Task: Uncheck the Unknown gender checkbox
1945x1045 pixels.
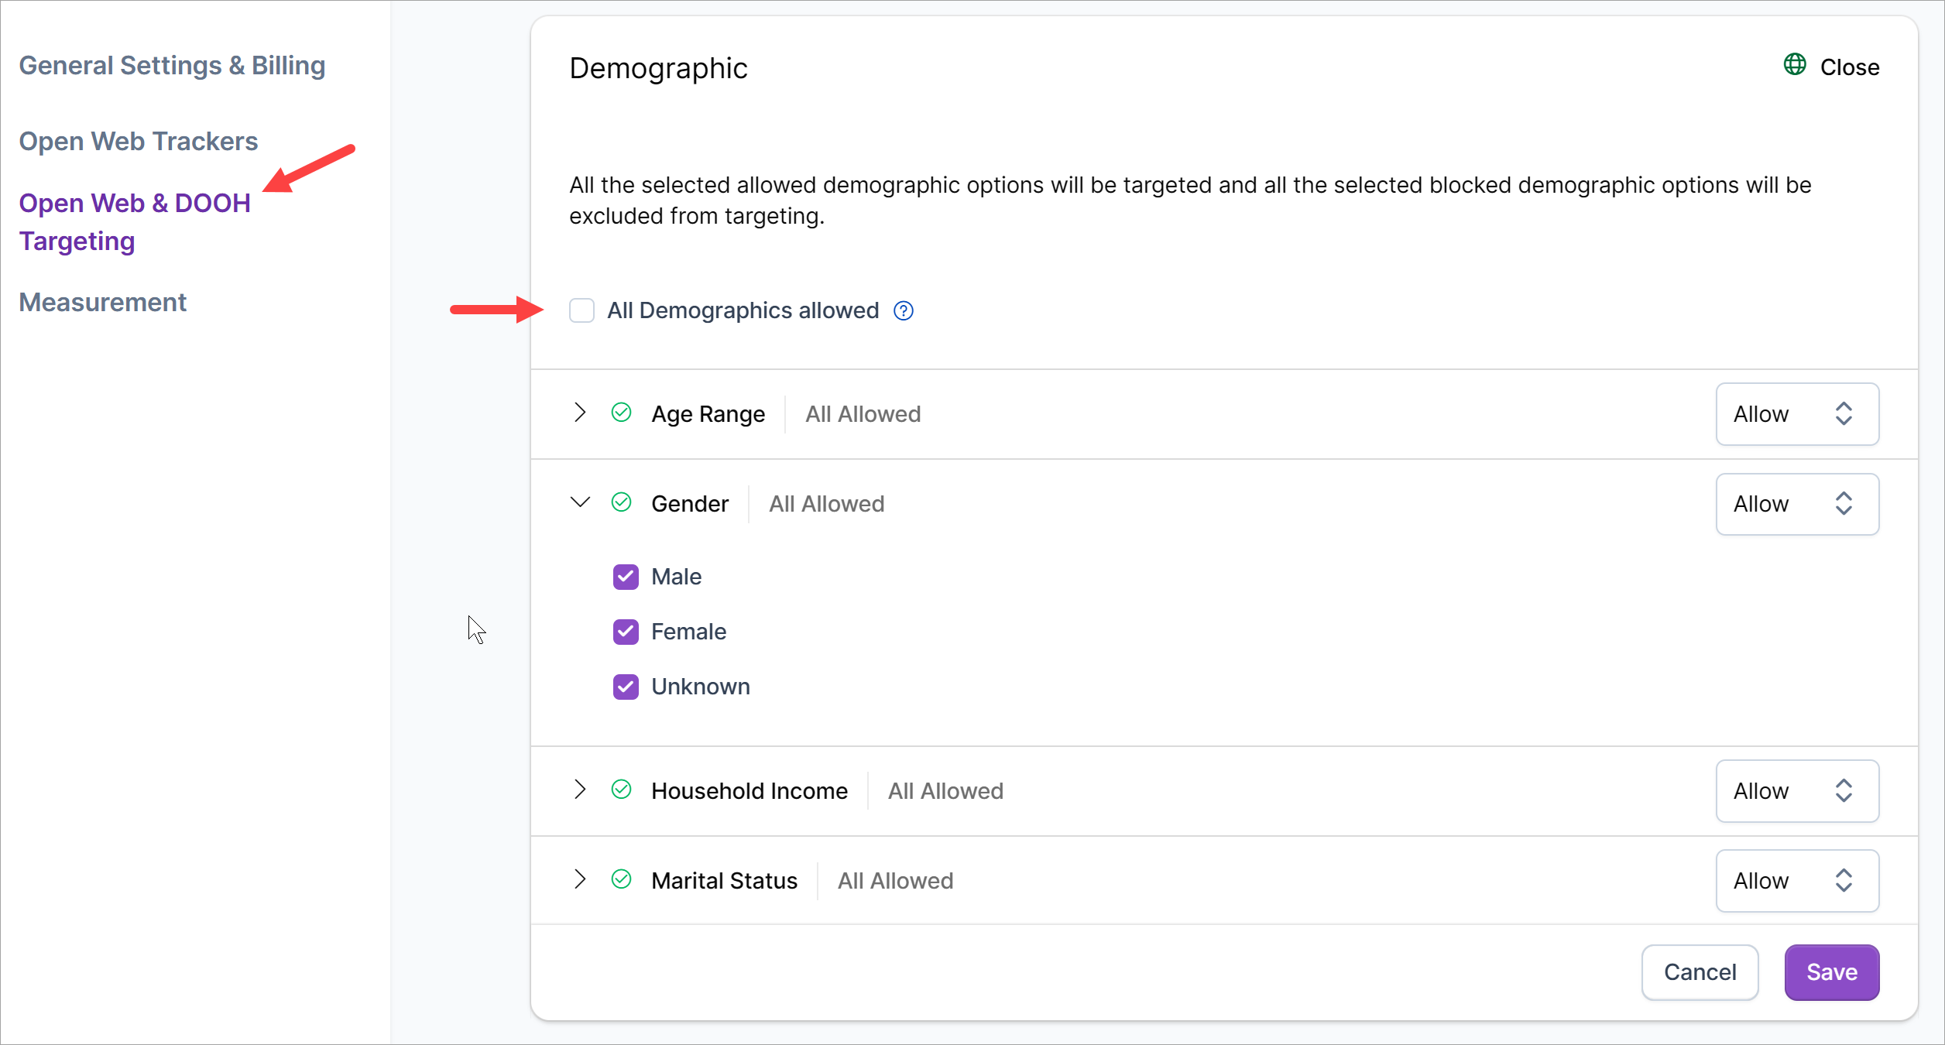Action: pos(626,687)
